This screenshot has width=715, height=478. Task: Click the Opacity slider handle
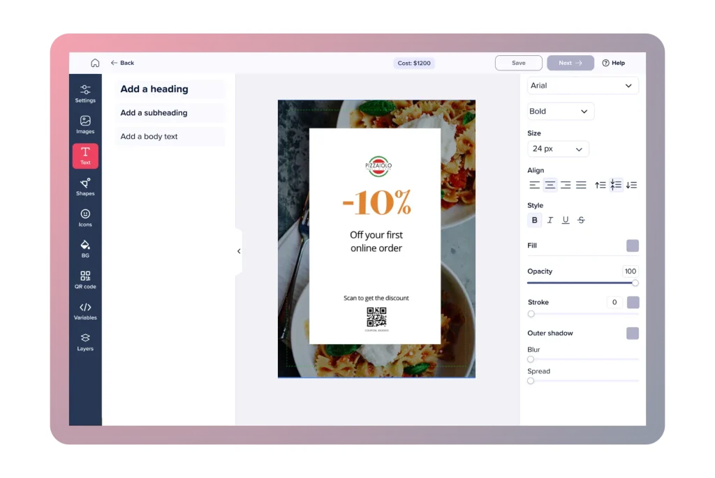(635, 283)
